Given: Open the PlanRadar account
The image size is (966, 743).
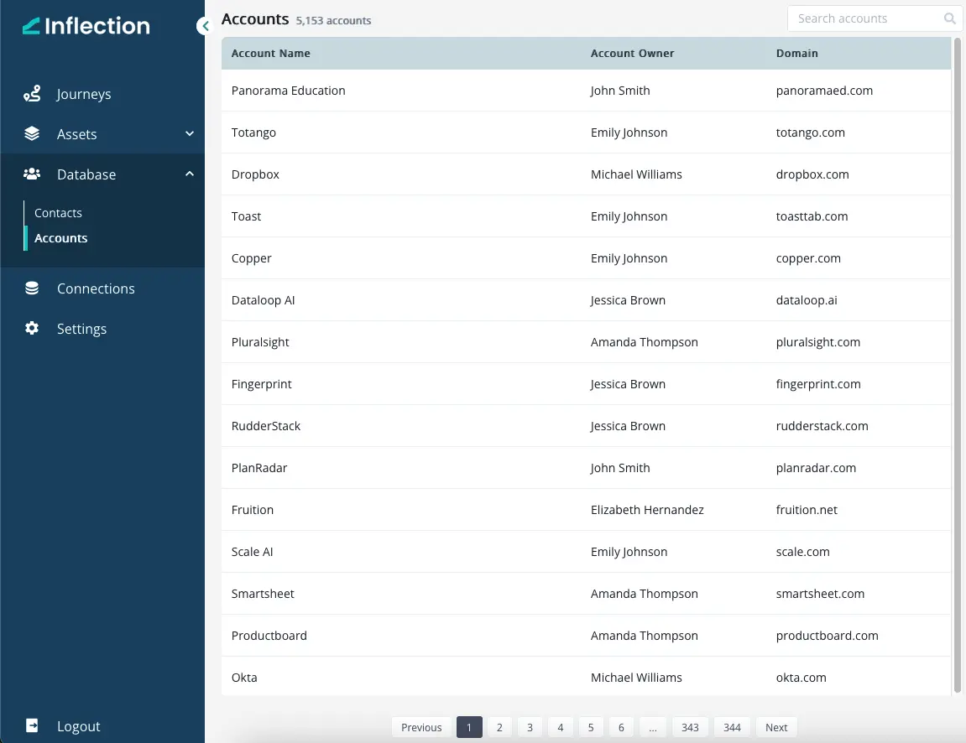Looking at the screenshot, I should (259, 468).
